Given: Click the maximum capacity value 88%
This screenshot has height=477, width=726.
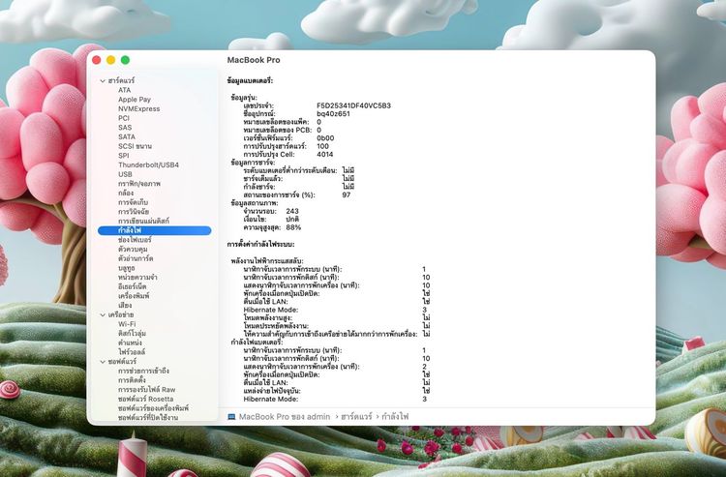Looking at the screenshot, I should pyautogui.click(x=293, y=227).
